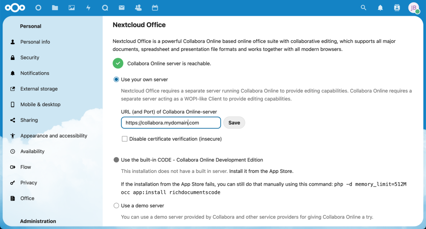
Task: Open the contacts menu icon in header
Action: point(397,8)
